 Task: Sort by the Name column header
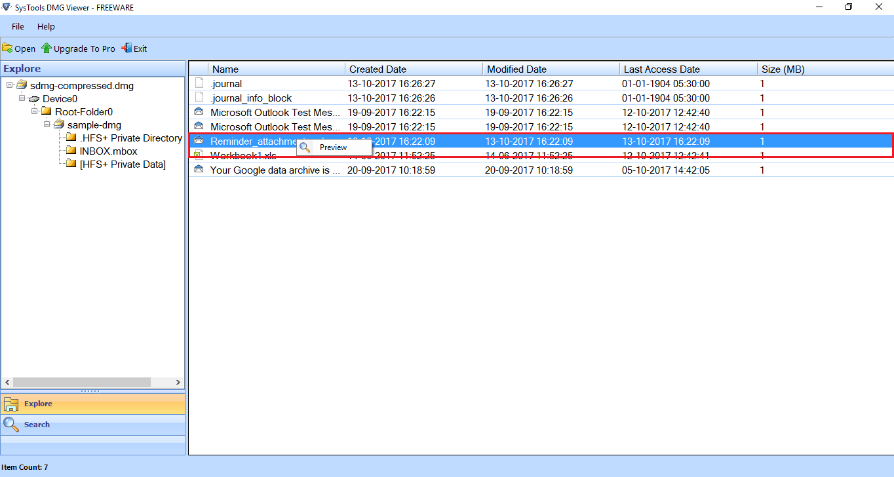coord(277,69)
